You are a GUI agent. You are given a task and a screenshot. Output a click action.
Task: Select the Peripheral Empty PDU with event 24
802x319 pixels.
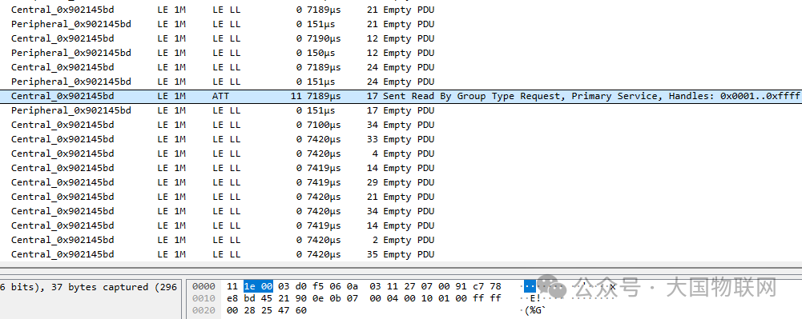pos(401,82)
